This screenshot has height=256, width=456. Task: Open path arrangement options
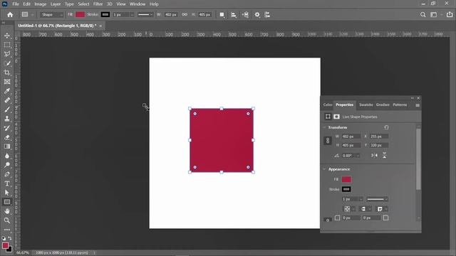tap(245, 14)
